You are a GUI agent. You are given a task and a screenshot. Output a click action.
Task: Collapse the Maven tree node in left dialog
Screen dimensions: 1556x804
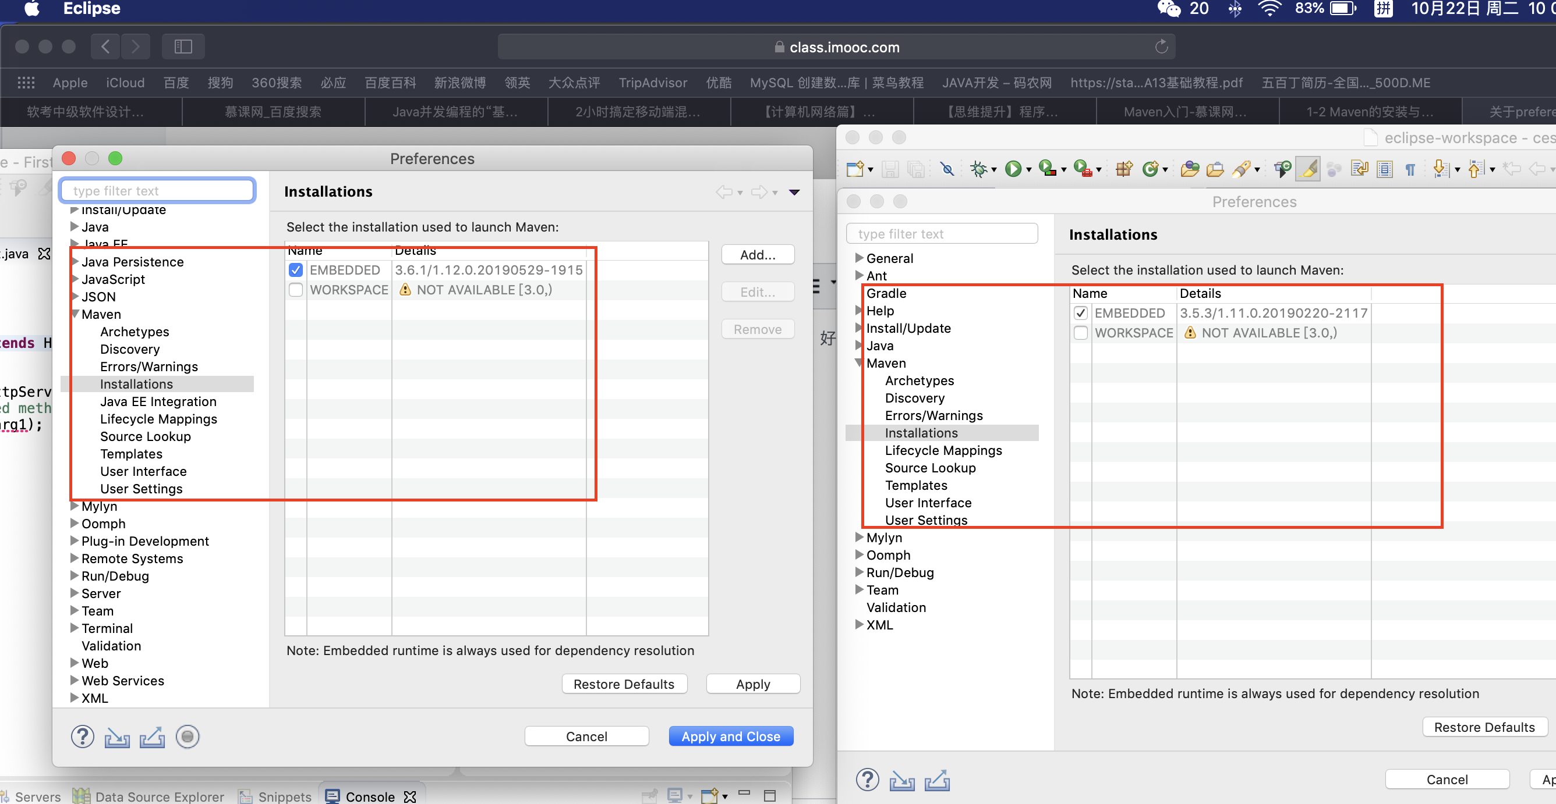click(75, 314)
